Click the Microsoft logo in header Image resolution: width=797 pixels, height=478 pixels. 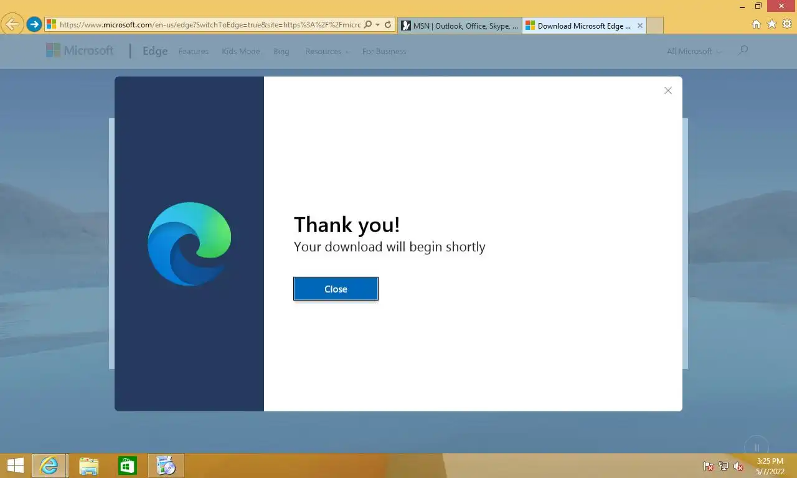coord(80,51)
